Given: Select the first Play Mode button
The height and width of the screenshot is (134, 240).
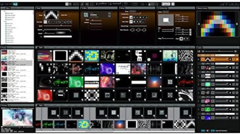Looking at the screenshot, I should click(45, 22).
